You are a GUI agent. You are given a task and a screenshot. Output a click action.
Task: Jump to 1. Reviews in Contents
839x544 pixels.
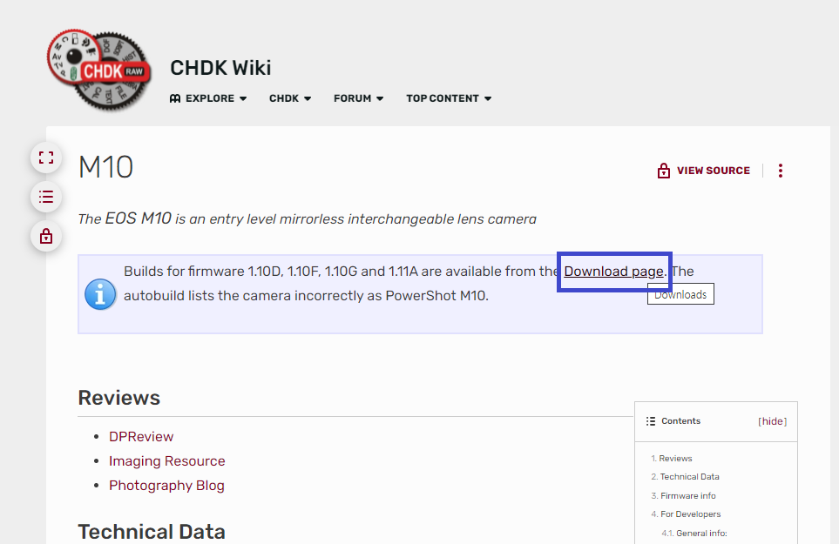(x=672, y=459)
